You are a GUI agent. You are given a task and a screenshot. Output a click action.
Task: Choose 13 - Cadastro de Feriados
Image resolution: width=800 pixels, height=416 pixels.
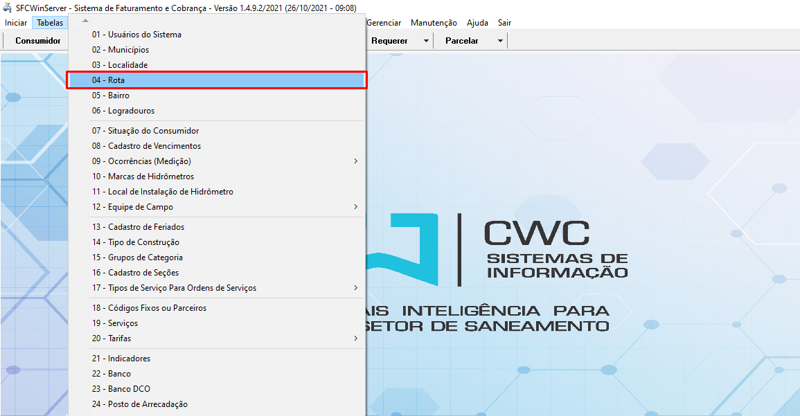(x=138, y=227)
